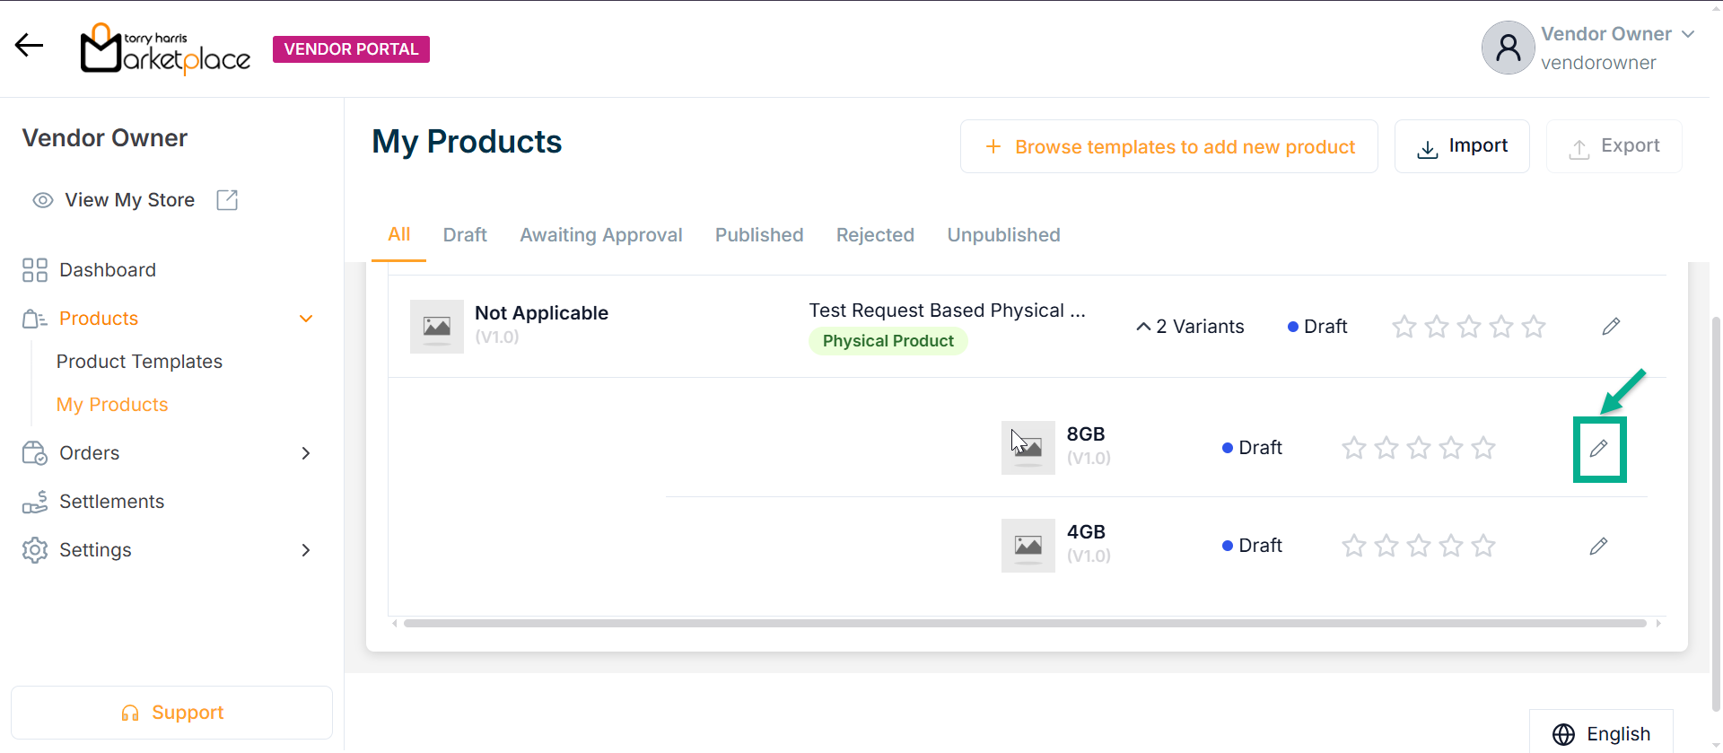Viewport: 1723px width, 753px height.
Task: Edit the 4GB variant with pencil icon
Action: click(1598, 546)
